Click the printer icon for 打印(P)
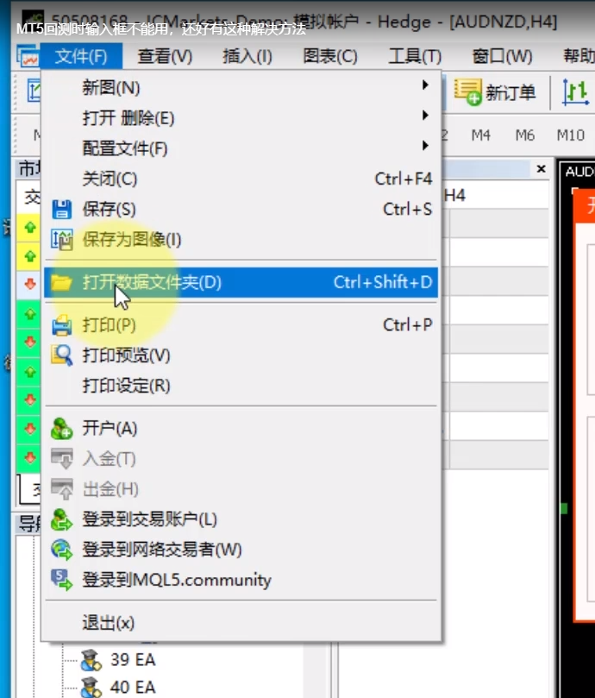Viewport: 595px width, 698px height. coord(61,325)
